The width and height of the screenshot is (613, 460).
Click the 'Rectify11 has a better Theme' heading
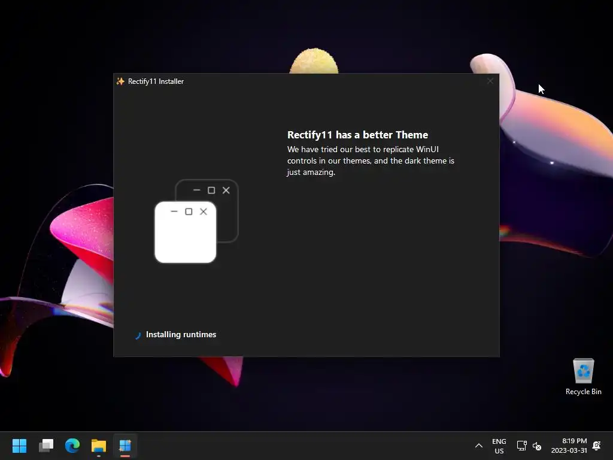pos(357,135)
